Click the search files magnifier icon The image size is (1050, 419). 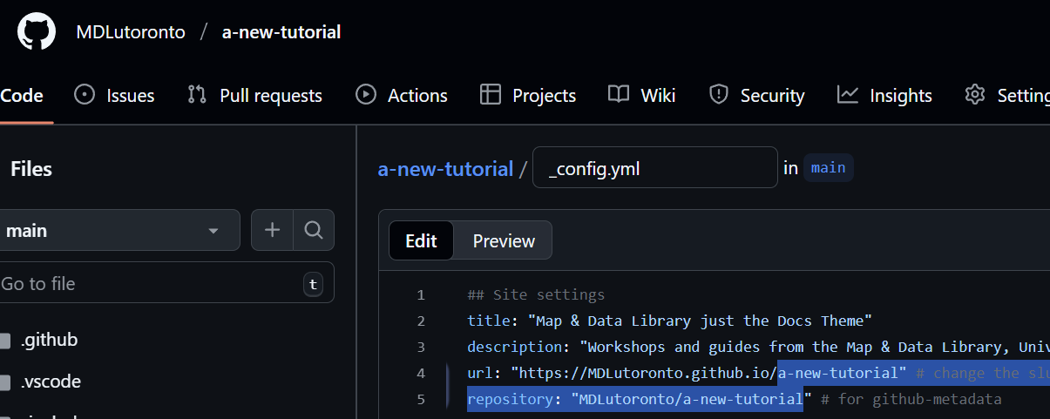(x=314, y=230)
